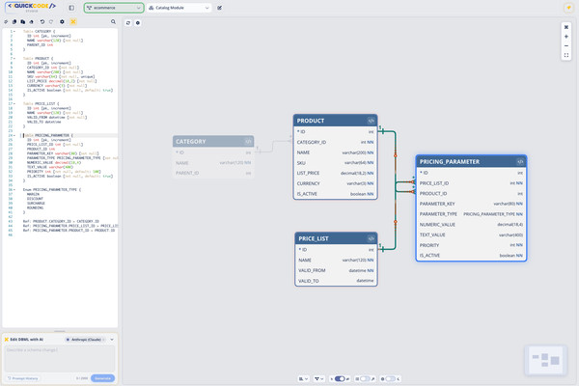Select the faded CATEGORY table header

point(213,142)
